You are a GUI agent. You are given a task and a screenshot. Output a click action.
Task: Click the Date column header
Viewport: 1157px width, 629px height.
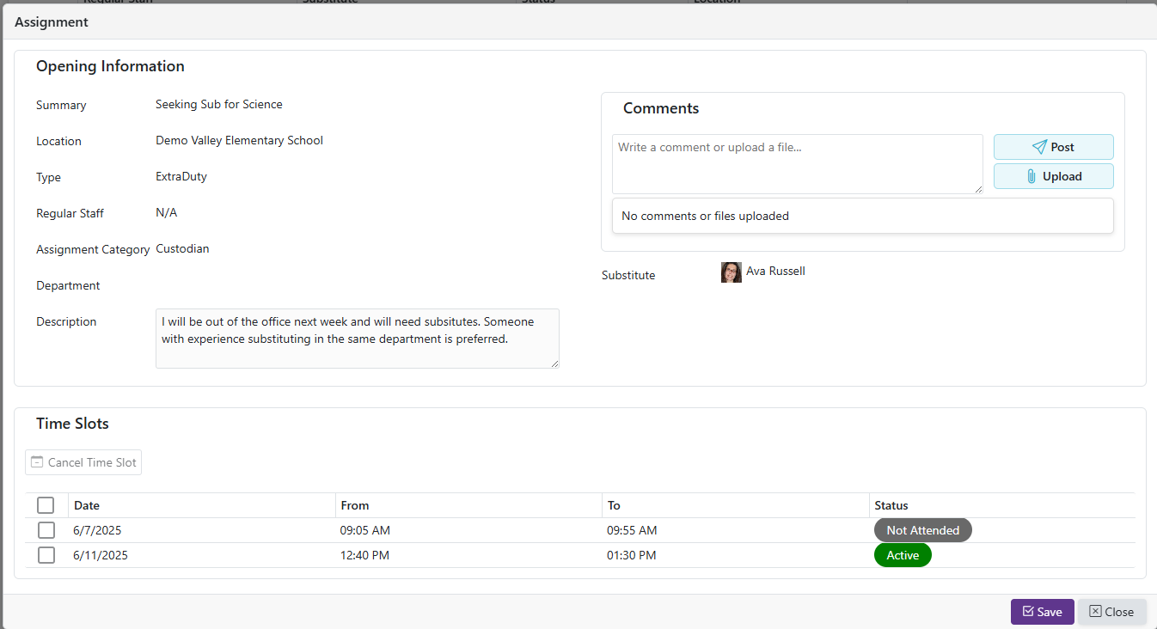(x=87, y=505)
